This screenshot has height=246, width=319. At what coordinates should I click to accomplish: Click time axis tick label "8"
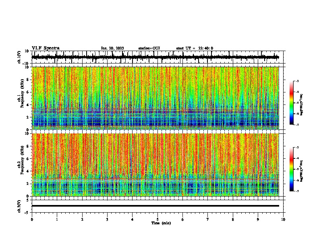point(233,219)
